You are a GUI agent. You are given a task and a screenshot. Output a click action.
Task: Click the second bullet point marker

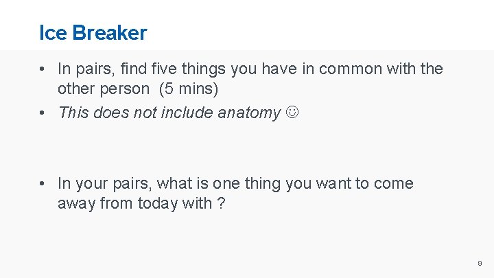pos(43,113)
